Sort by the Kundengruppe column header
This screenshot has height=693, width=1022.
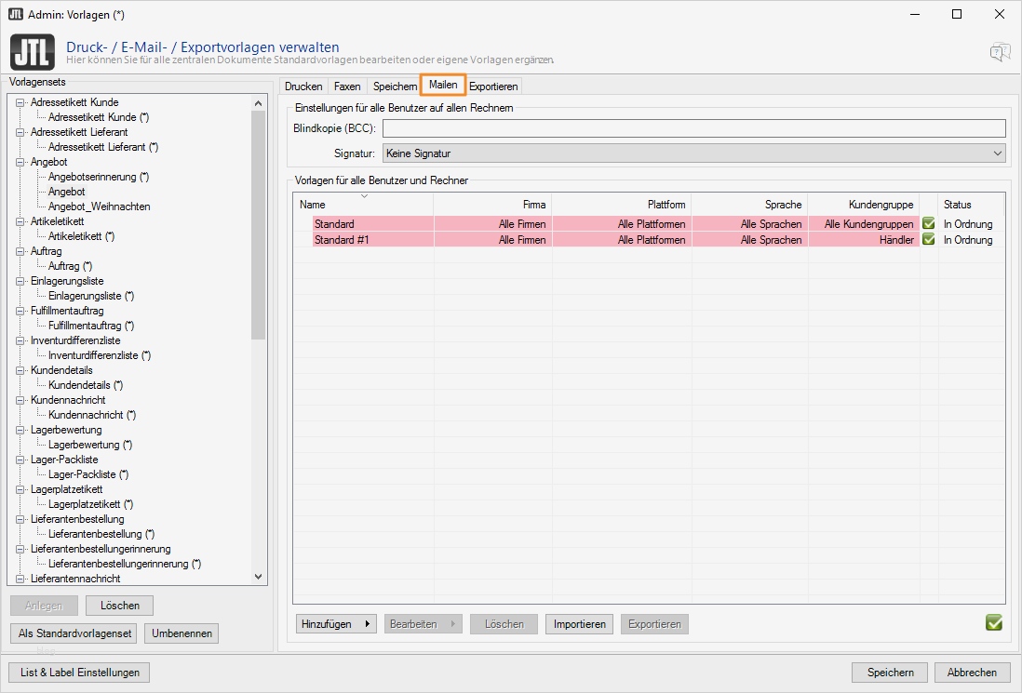(x=864, y=205)
